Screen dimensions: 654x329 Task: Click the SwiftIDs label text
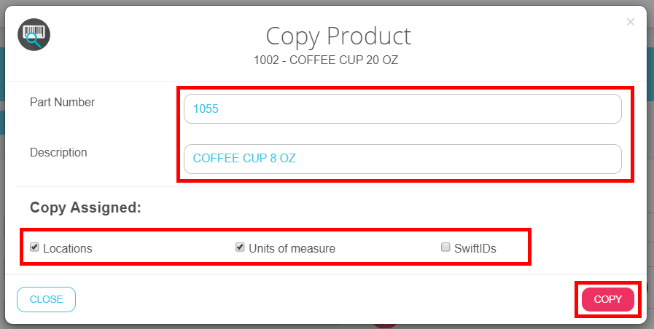coord(475,248)
